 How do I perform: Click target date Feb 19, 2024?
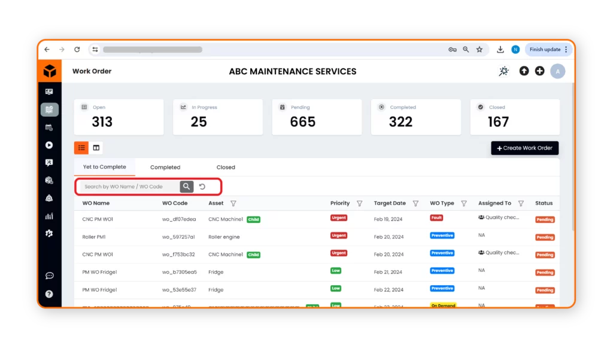[x=388, y=219]
